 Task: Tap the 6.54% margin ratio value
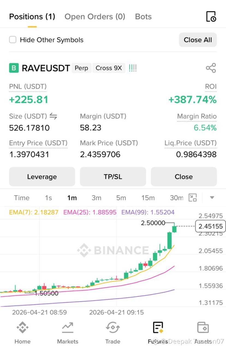[x=205, y=128]
